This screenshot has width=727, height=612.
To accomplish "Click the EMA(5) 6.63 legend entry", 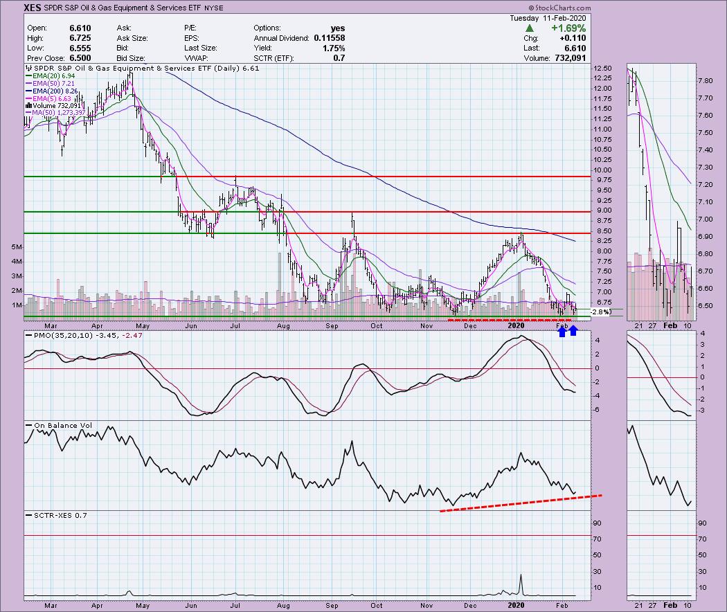I will tap(48, 98).
